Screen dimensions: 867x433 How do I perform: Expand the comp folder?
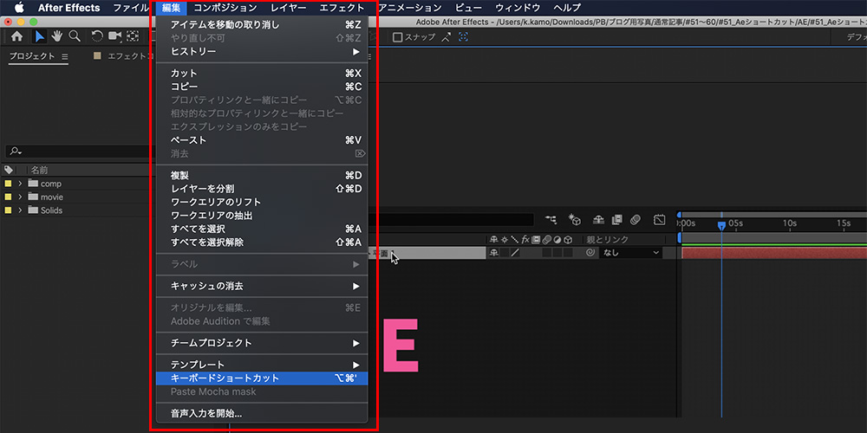click(21, 184)
